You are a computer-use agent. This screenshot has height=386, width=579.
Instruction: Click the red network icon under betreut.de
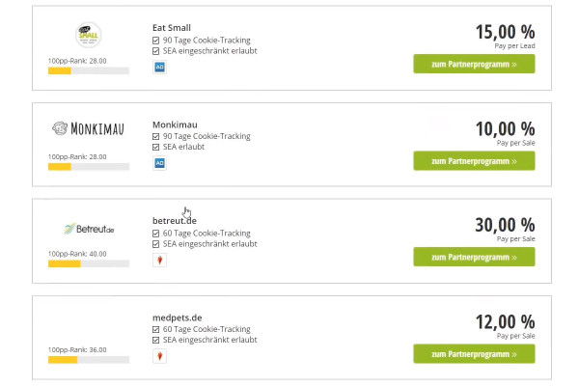click(x=159, y=260)
